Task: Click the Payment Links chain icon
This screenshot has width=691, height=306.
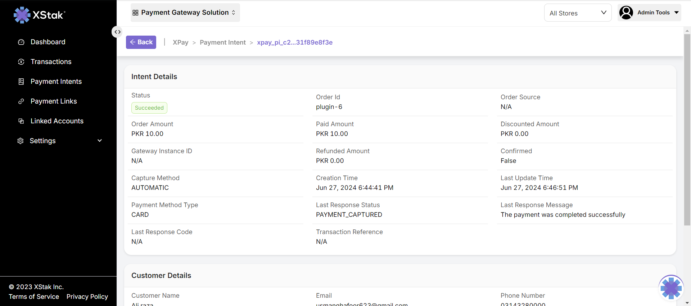Action: coord(21,101)
